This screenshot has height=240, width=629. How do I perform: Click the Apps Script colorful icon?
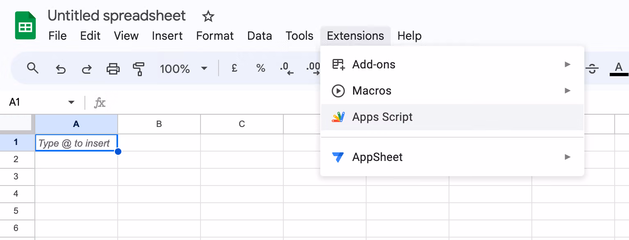point(338,117)
